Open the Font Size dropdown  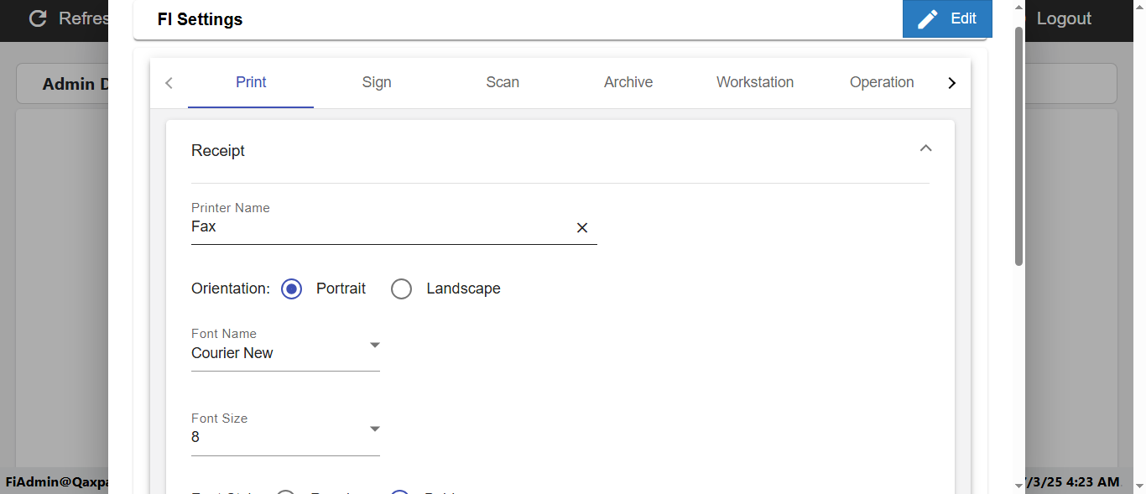click(x=285, y=436)
